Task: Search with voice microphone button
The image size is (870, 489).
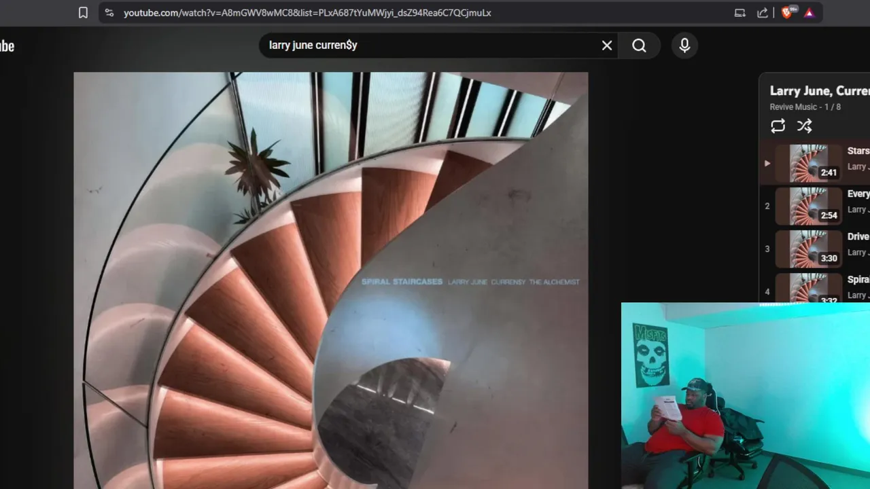Action: pyautogui.click(x=684, y=46)
